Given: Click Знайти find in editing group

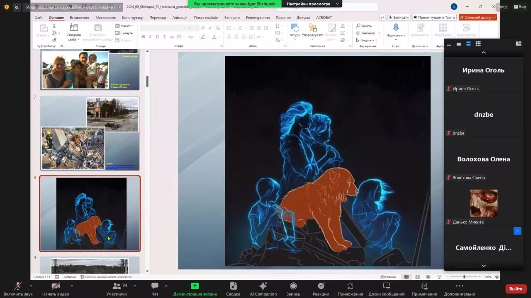Looking at the screenshot, I should click(364, 26).
